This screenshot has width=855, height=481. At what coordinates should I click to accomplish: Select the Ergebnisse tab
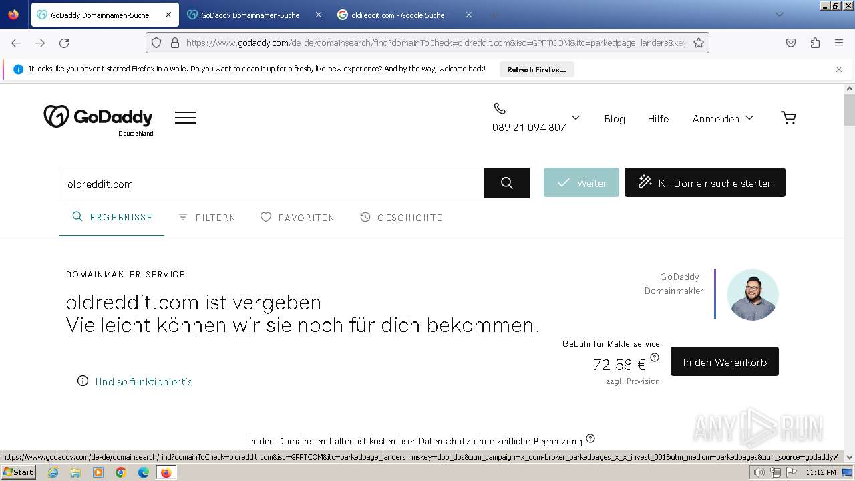click(x=112, y=217)
